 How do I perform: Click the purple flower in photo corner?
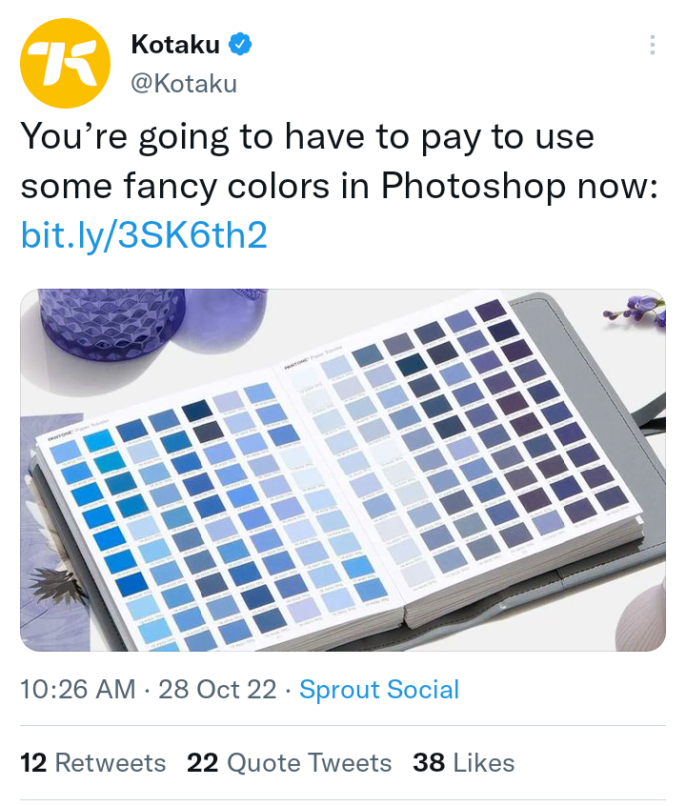[x=636, y=309]
